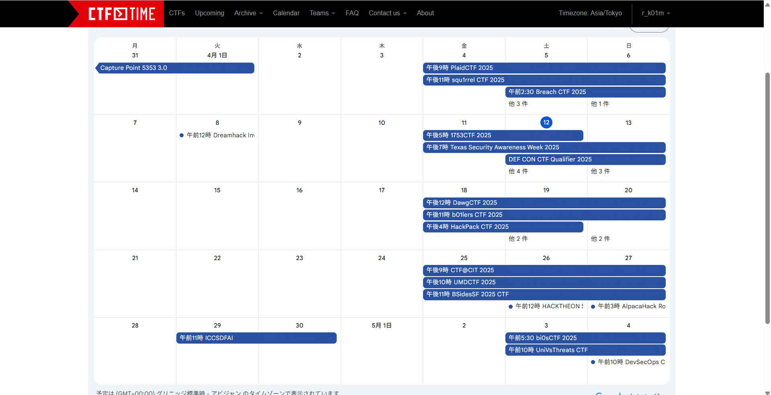Open the CTFs menu item
The height and width of the screenshot is (395, 771).
(x=177, y=13)
